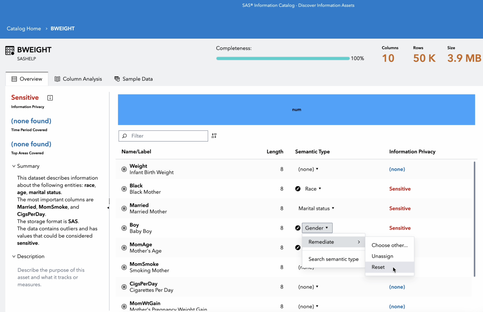Open the Sample Data tab
The width and height of the screenshot is (483, 312).
pyautogui.click(x=133, y=79)
